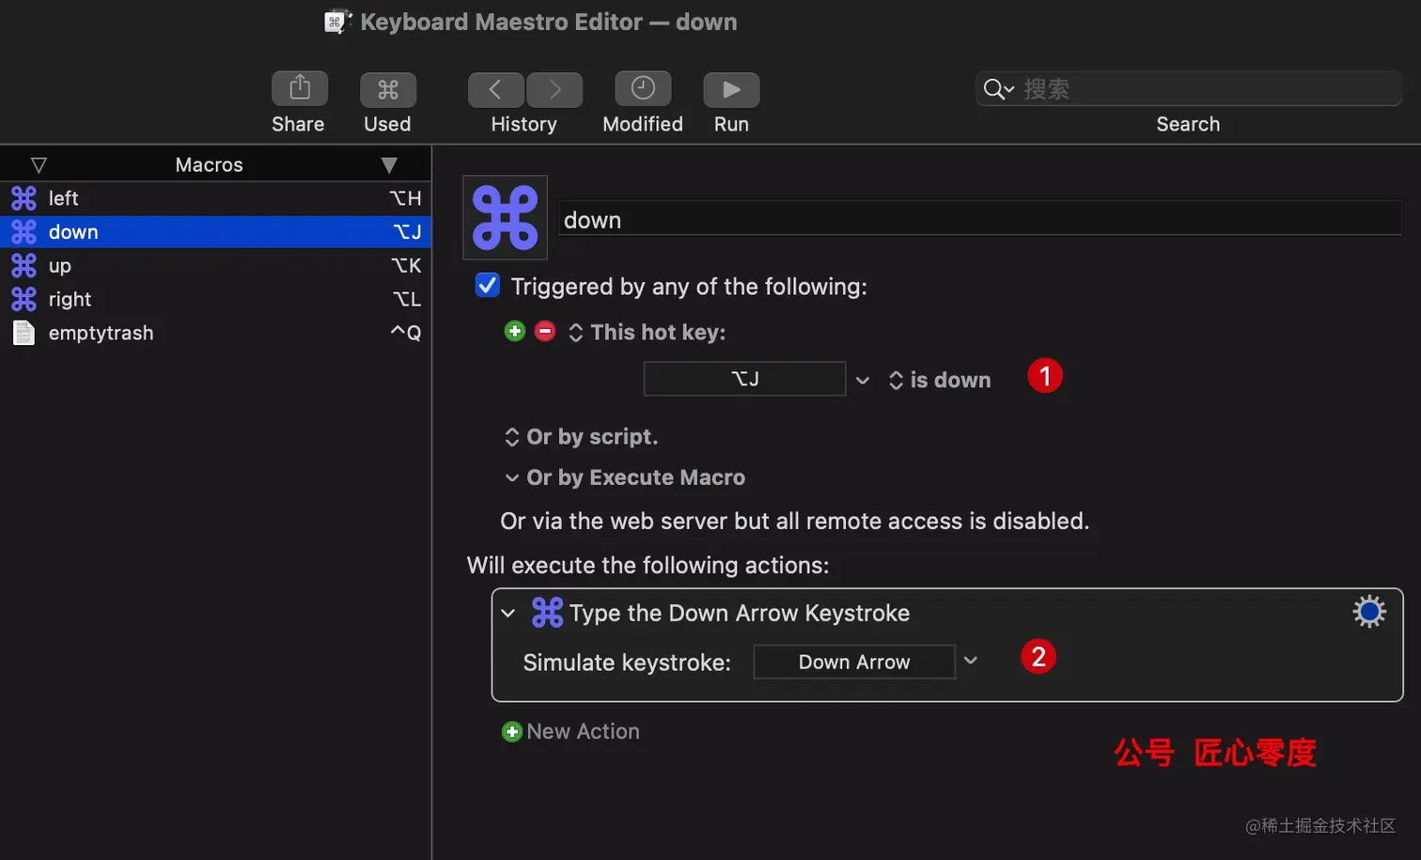Open the action gear menu
This screenshot has width=1421, height=860.
tap(1369, 612)
